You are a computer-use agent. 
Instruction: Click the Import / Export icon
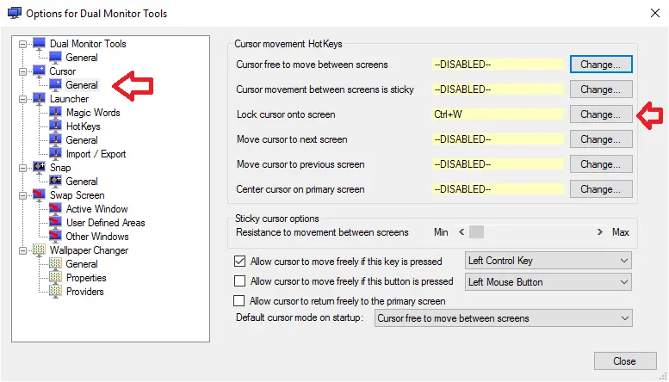[55, 153]
